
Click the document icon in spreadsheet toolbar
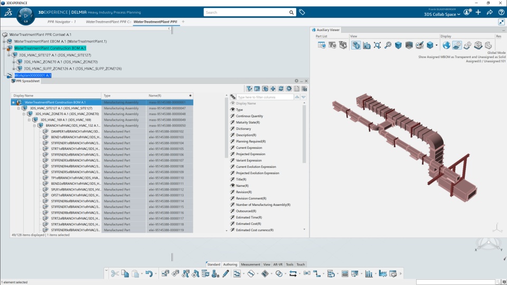point(296,89)
